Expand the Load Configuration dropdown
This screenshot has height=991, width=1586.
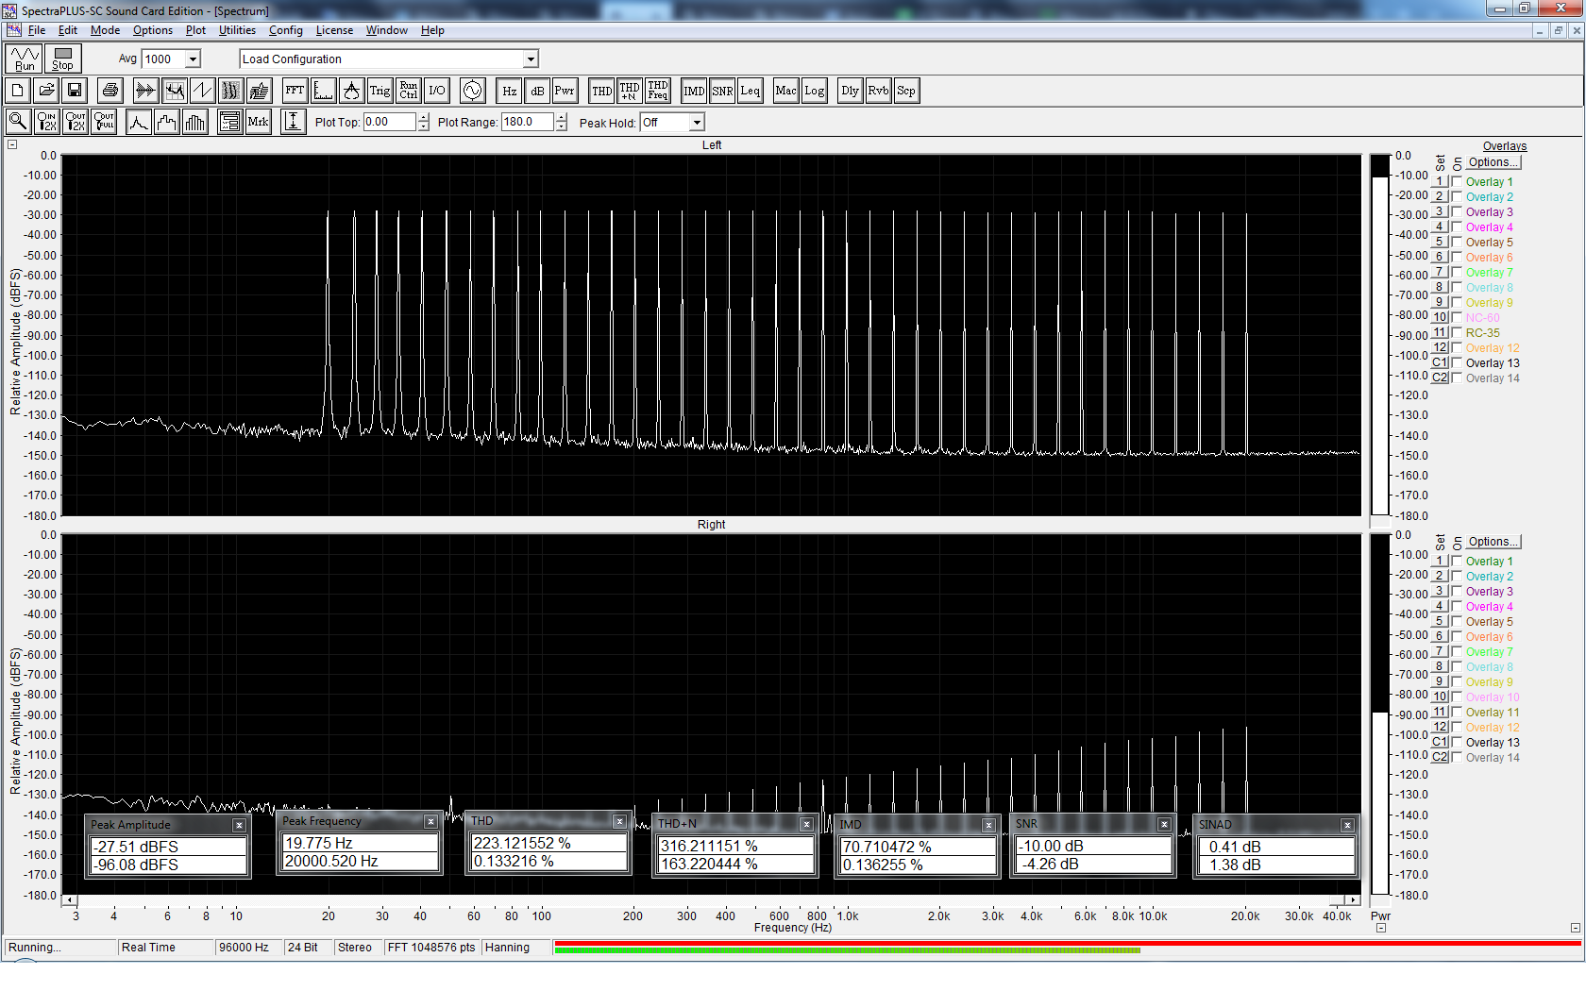(x=531, y=59)
